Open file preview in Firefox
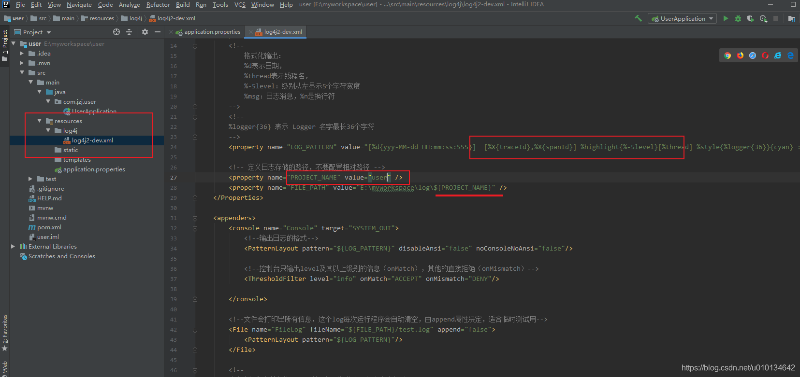Image resolution: width=800 pixels, height=377 pixels. point(740,56)
